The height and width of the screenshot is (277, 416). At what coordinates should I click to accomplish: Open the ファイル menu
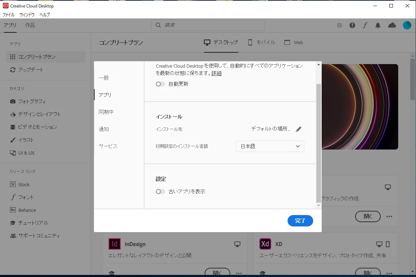click(9, 15)
